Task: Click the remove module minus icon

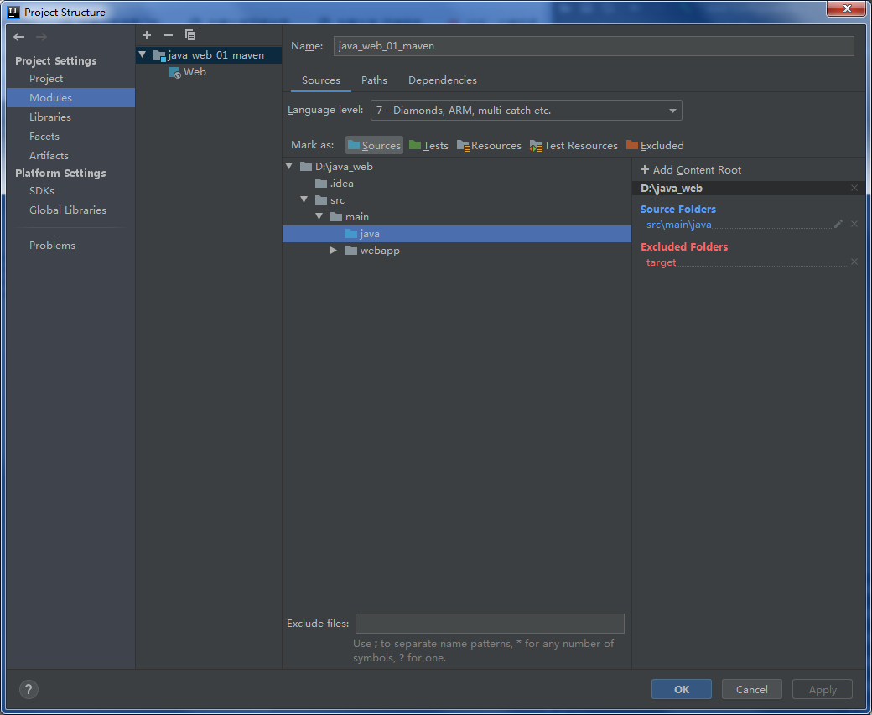Action: [x=169, y=35]
